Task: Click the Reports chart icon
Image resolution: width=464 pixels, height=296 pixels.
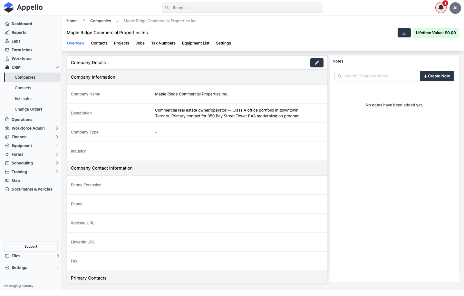Action: pyautogui.click(x=7, y=33)
